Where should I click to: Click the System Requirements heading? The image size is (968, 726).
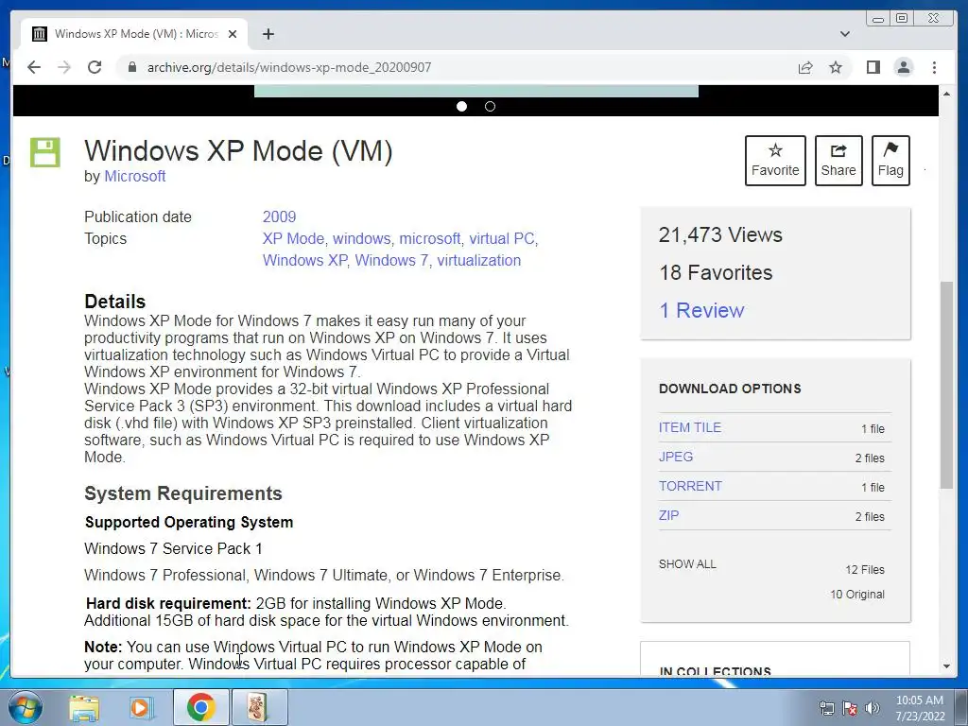(x=182, y=493)
